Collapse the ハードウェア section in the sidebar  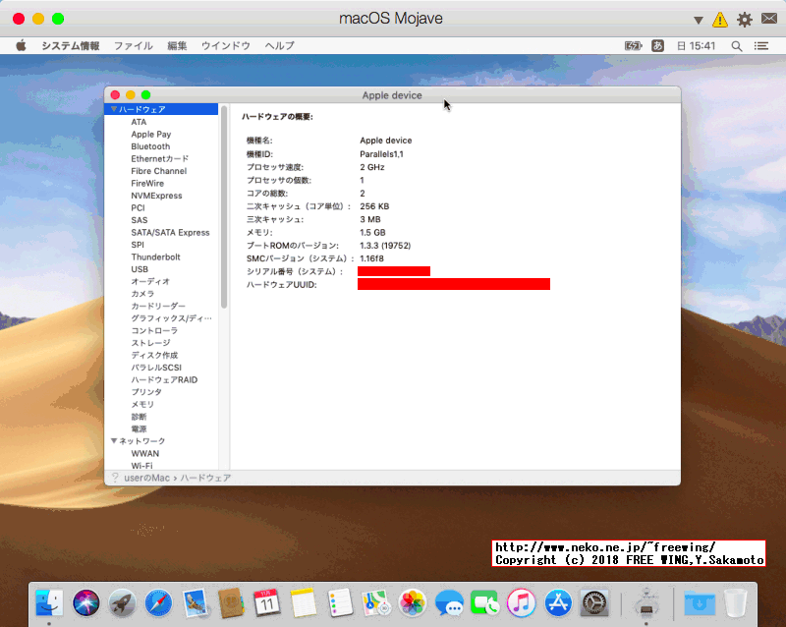(x=115, y=109)
